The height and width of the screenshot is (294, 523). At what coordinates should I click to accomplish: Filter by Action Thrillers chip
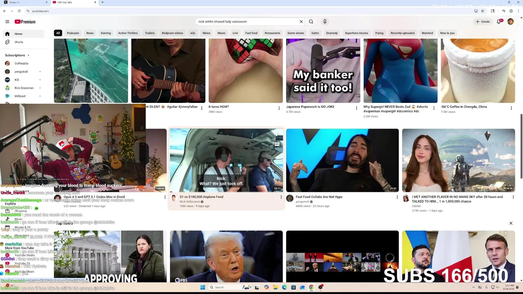(x=128, y=33)
